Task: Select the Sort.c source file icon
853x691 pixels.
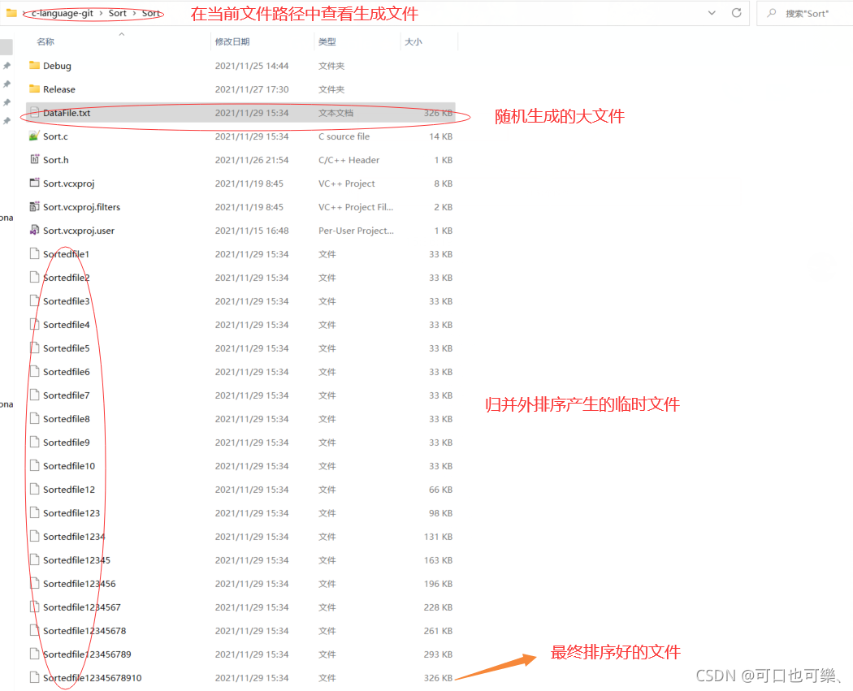Action: click(34, 136)
